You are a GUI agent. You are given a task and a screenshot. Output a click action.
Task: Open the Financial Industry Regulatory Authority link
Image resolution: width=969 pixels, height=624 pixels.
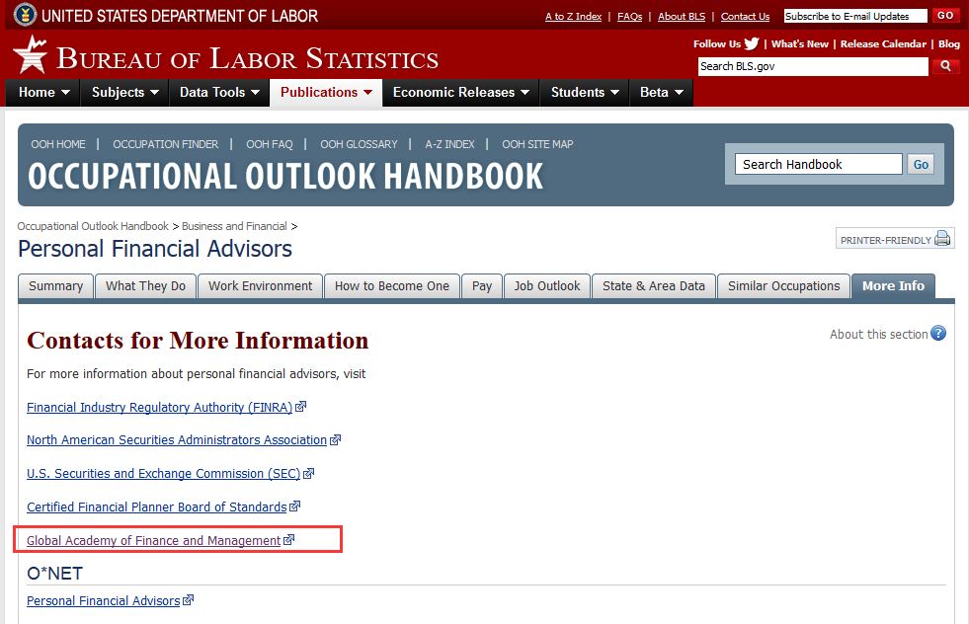click(x=159, y=407)
